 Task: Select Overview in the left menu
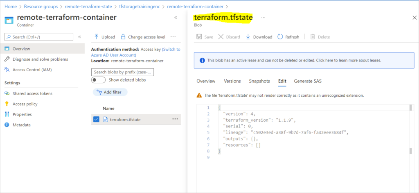42,49
